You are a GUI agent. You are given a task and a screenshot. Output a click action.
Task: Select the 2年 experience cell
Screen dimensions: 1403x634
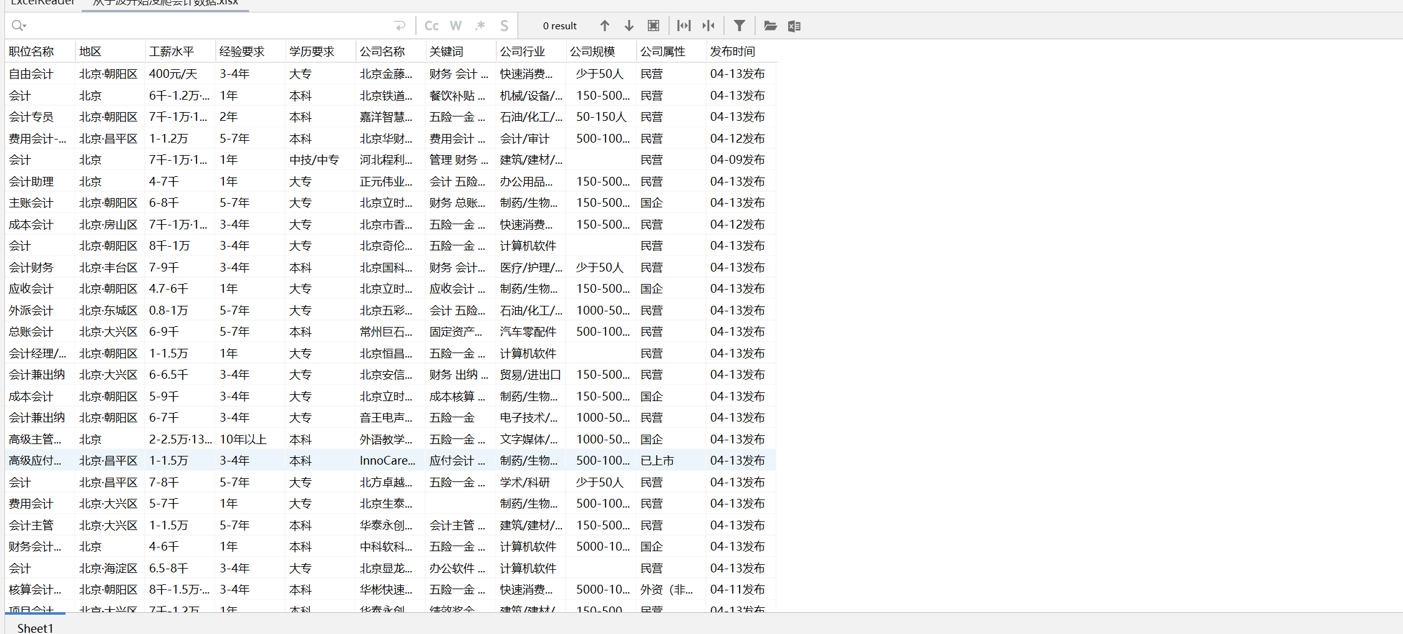pos(250,116)
